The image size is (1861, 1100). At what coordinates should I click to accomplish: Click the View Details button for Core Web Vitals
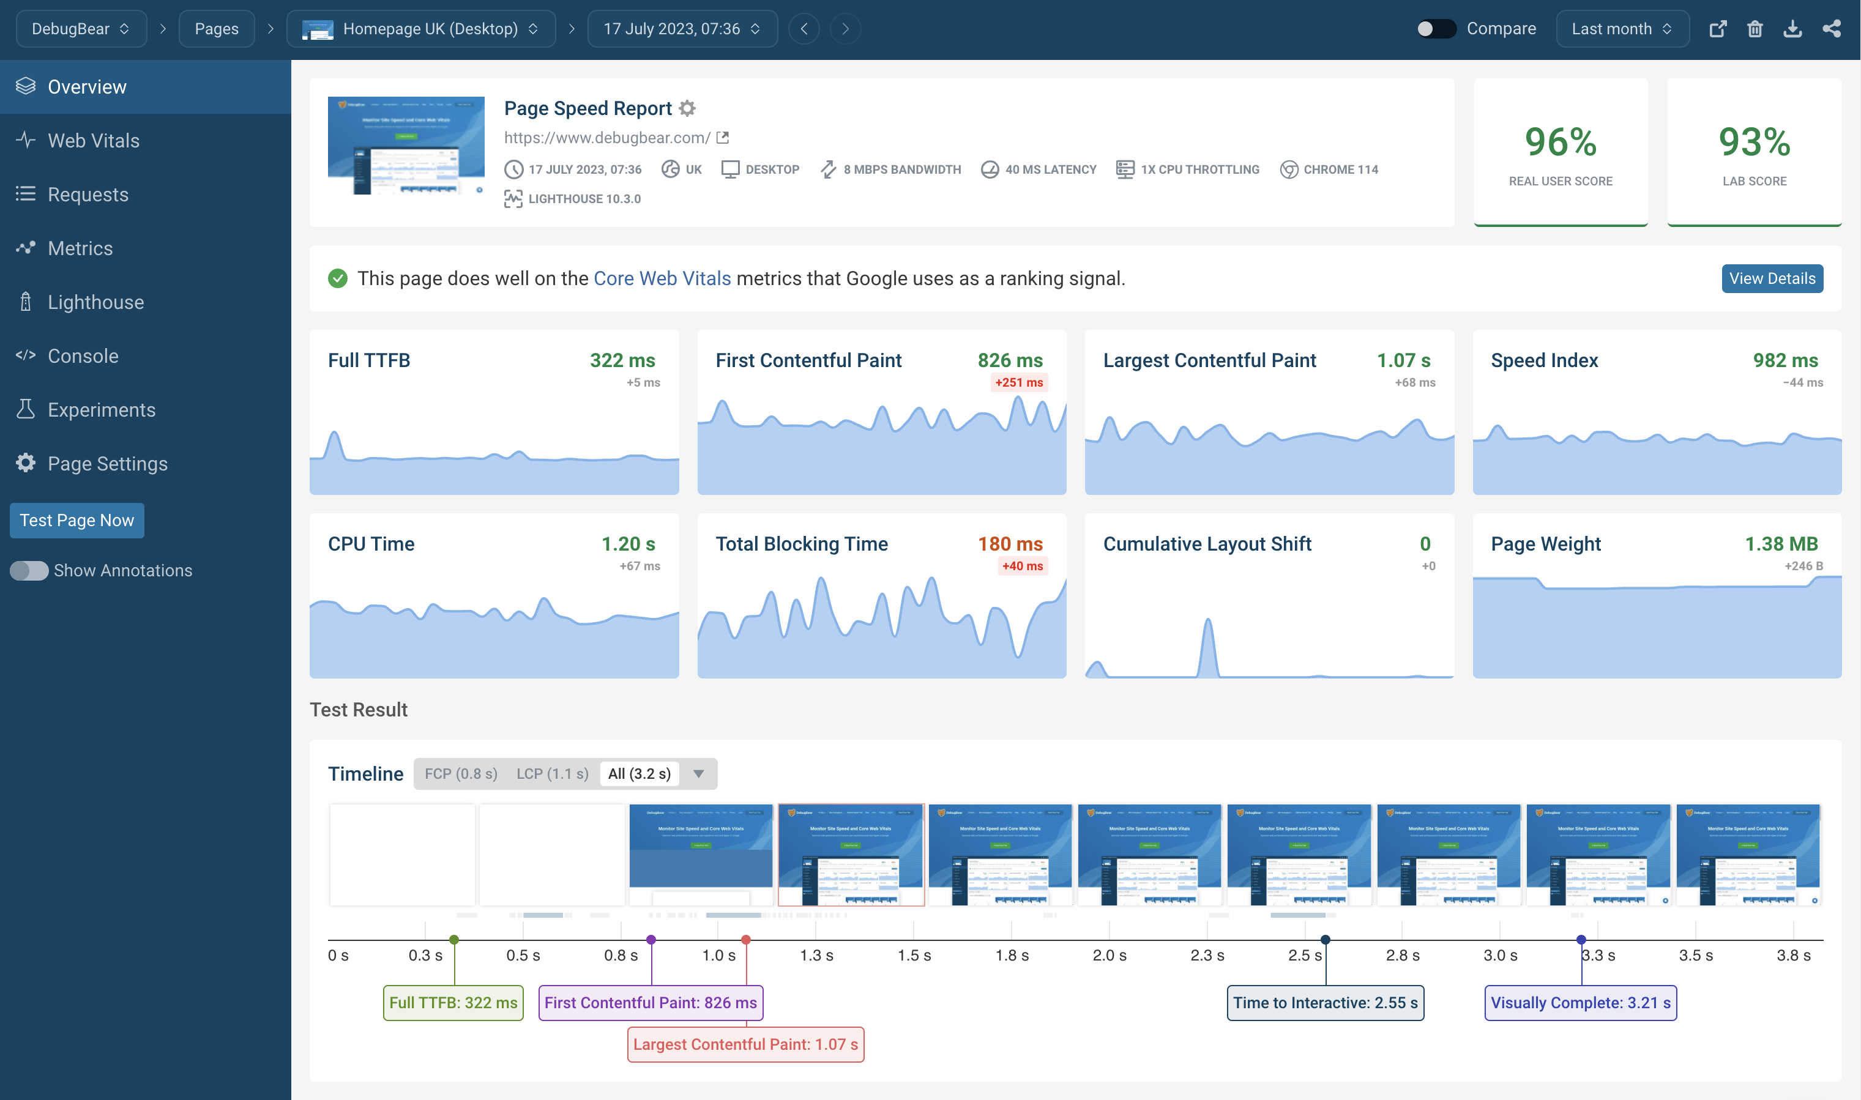coord(1772,278)
